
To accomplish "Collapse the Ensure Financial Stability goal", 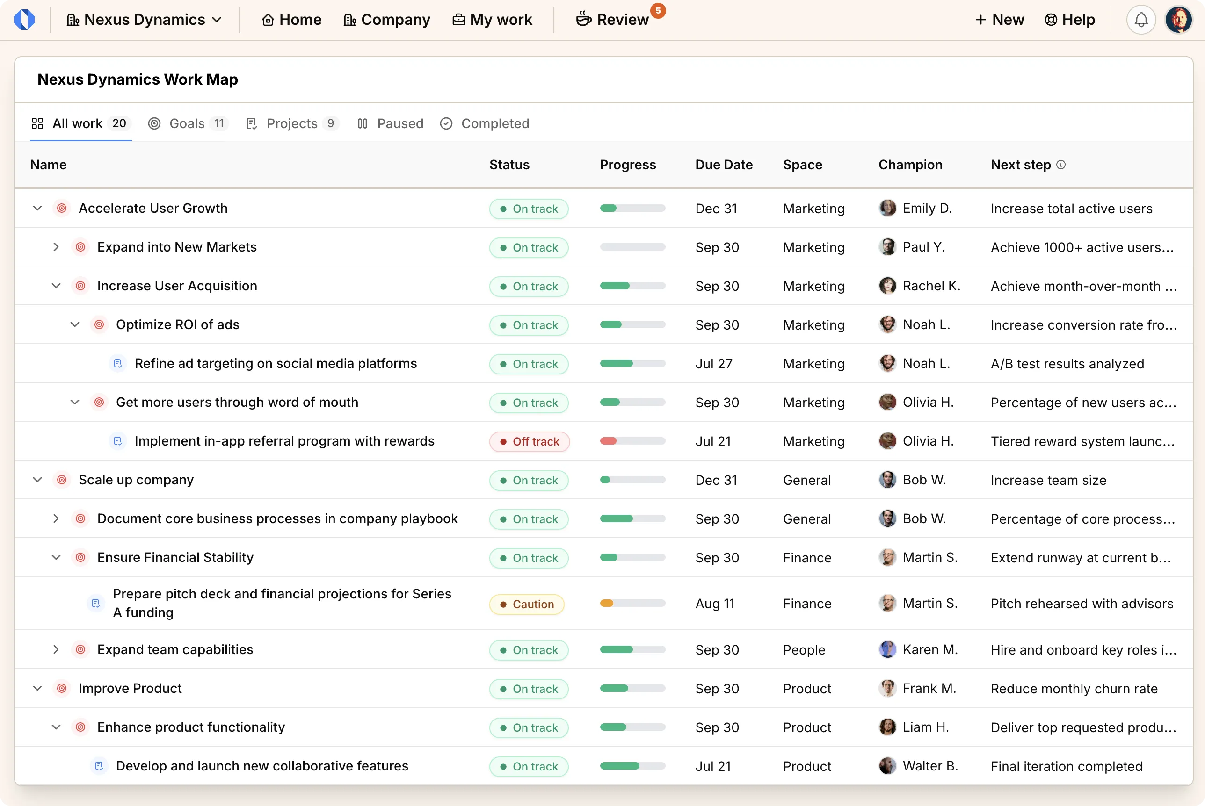I will point(56,557).
